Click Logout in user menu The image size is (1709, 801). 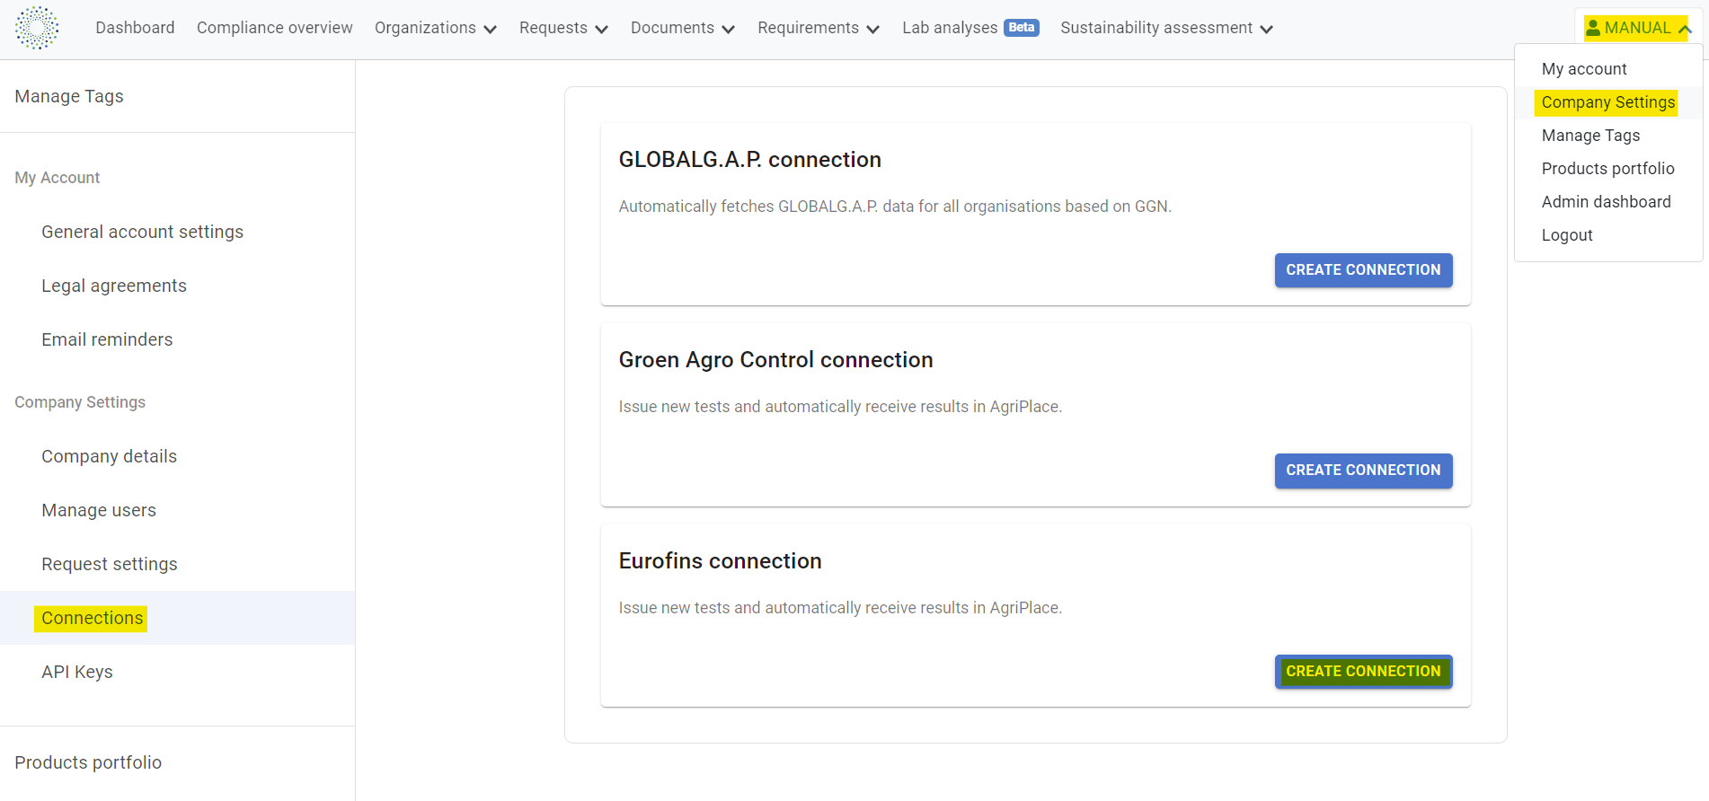(x=1567, y=235)
